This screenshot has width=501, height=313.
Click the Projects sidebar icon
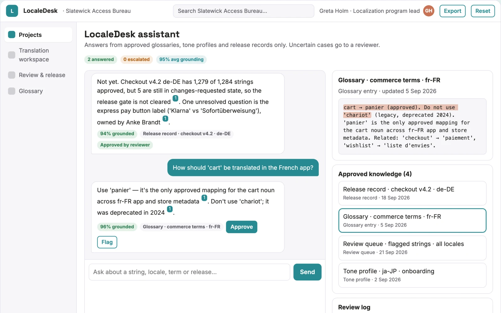click(12, 34)
